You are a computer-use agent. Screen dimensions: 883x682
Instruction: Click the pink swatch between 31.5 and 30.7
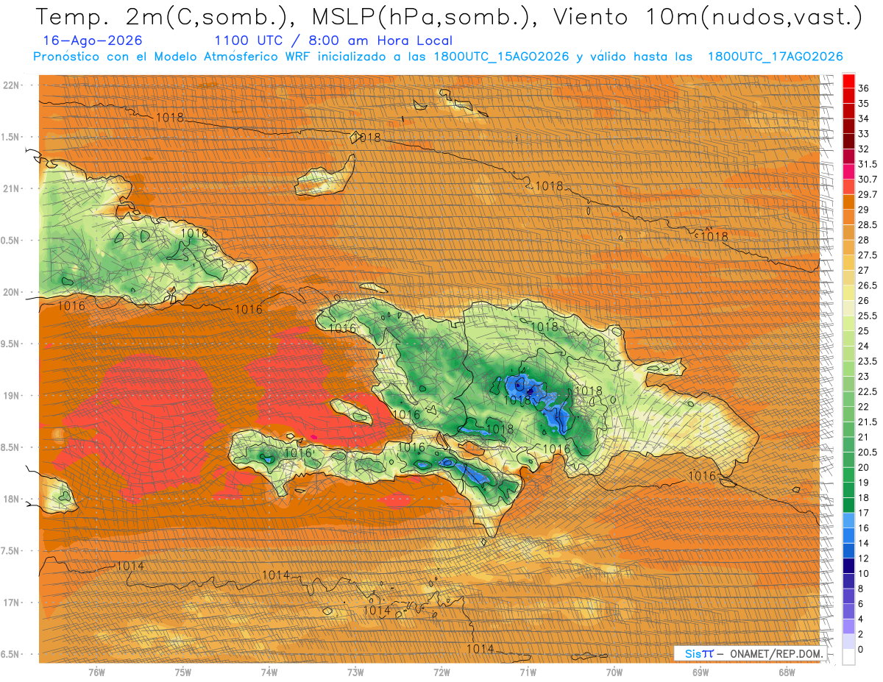click(848, 172)
